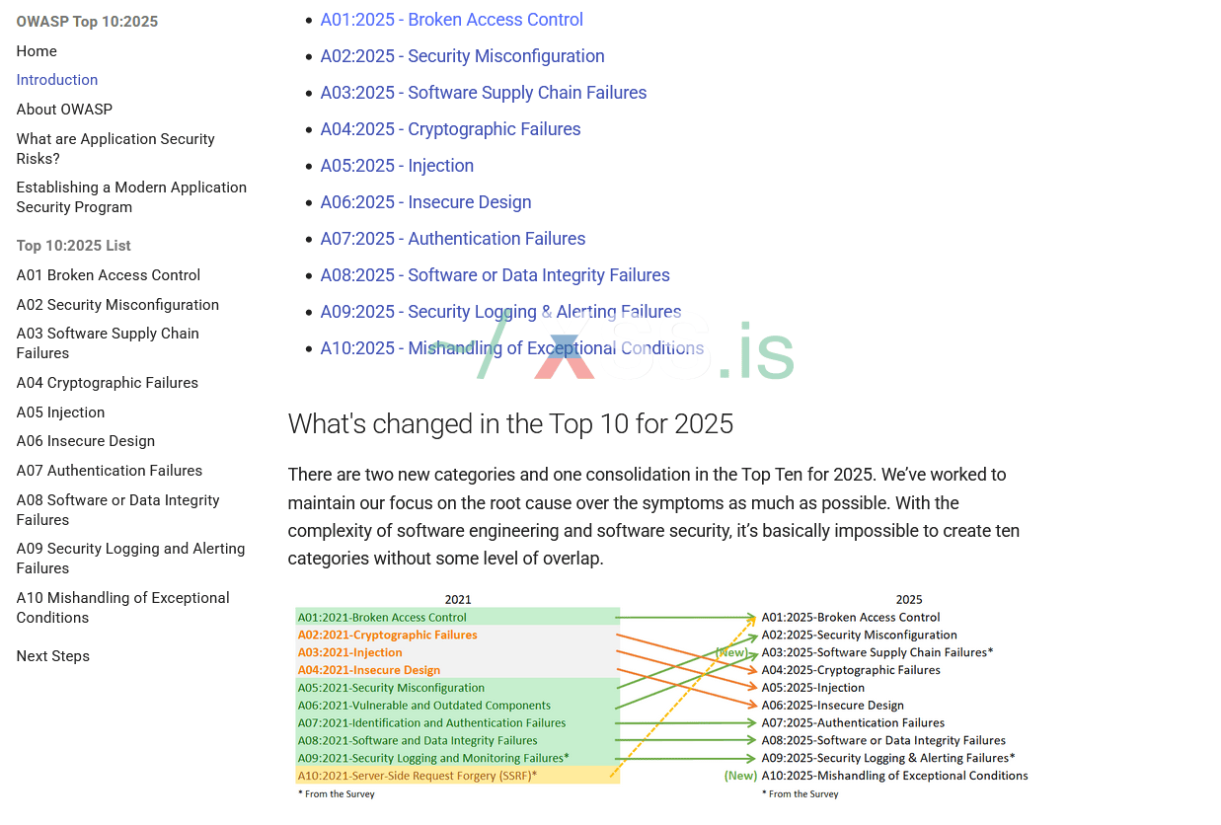
Task: Open the Home sidebar link
Action: [x=37, y=51]
